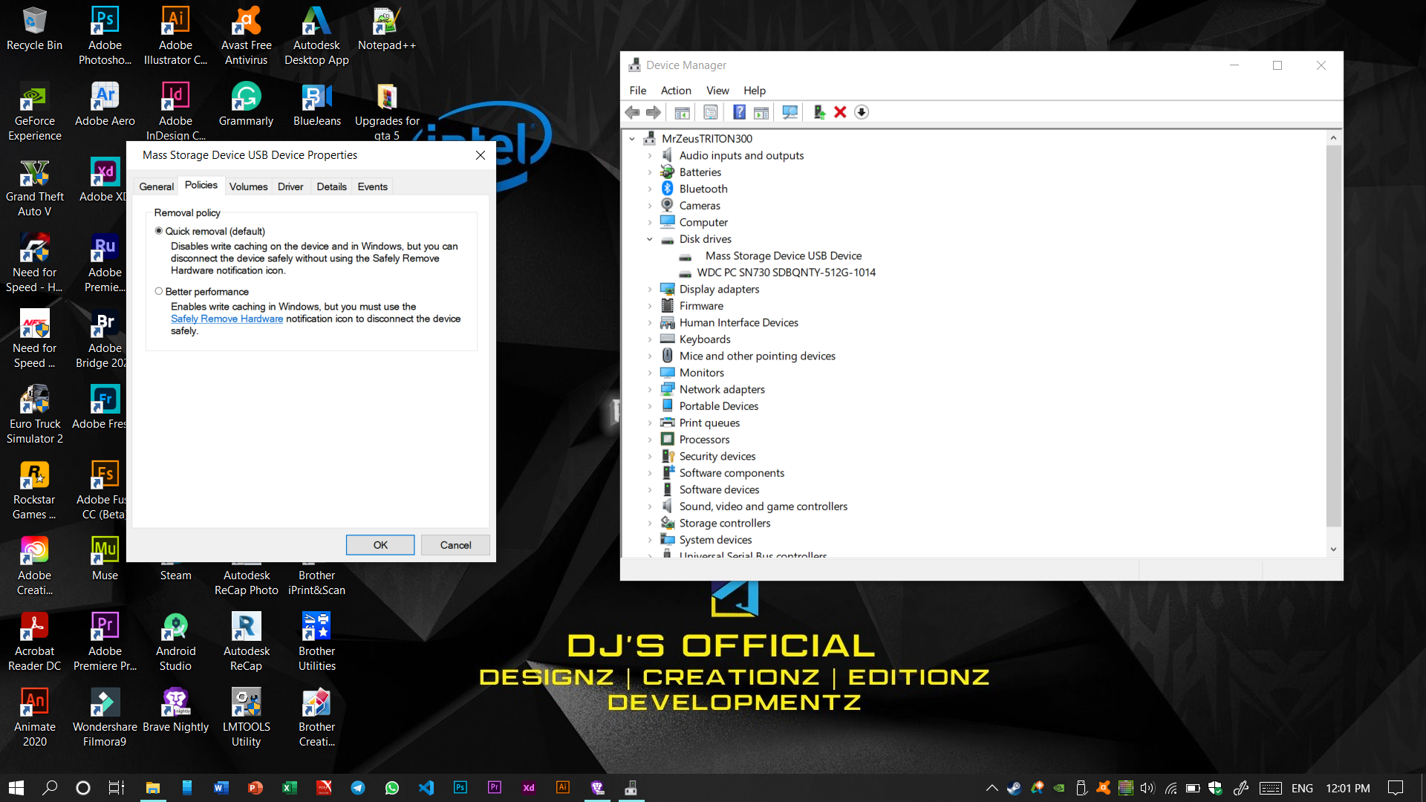The height and width of the screenshot is (802, 1426).
Task: Click the blue Help question mark icon
Action: 739,112
